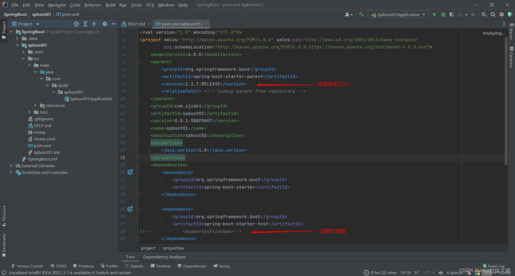Viewport: 515px width, 276px height.
Task: Expand External Libraries node
Action: click(x=11, y=166)
